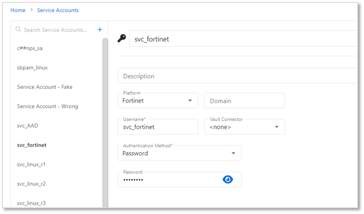Show password with the eye icon
364x214 pixels.
coord(228,180)
